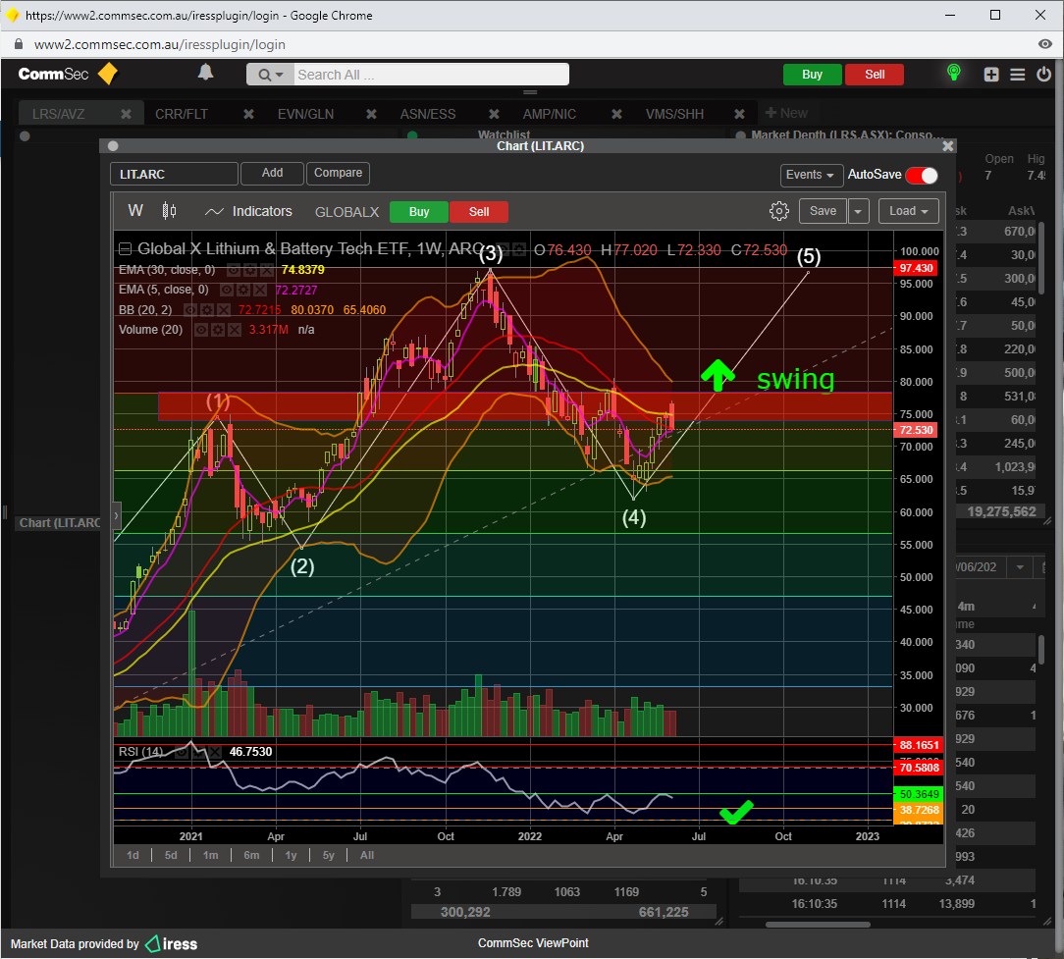Viewport: 1064px width, 959px height.
Task: Switch to the CRR/FLT tab
Action: [x=182, y=114]
